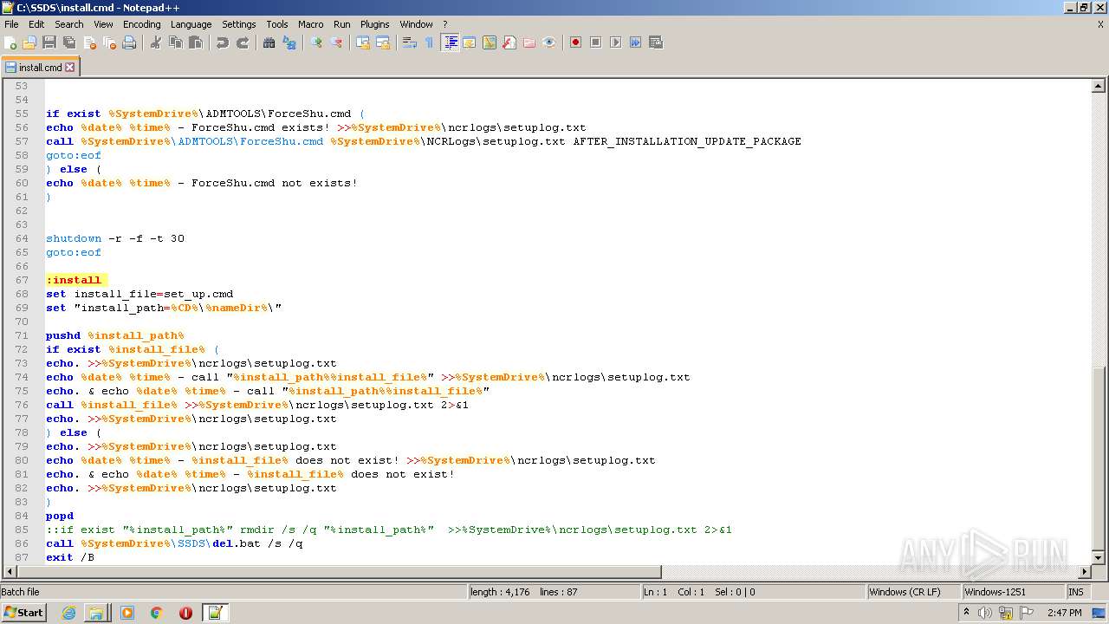Screen dimensions: 1109x624
Task: Click the Save All toolbar icon
Action: (69, 42)
